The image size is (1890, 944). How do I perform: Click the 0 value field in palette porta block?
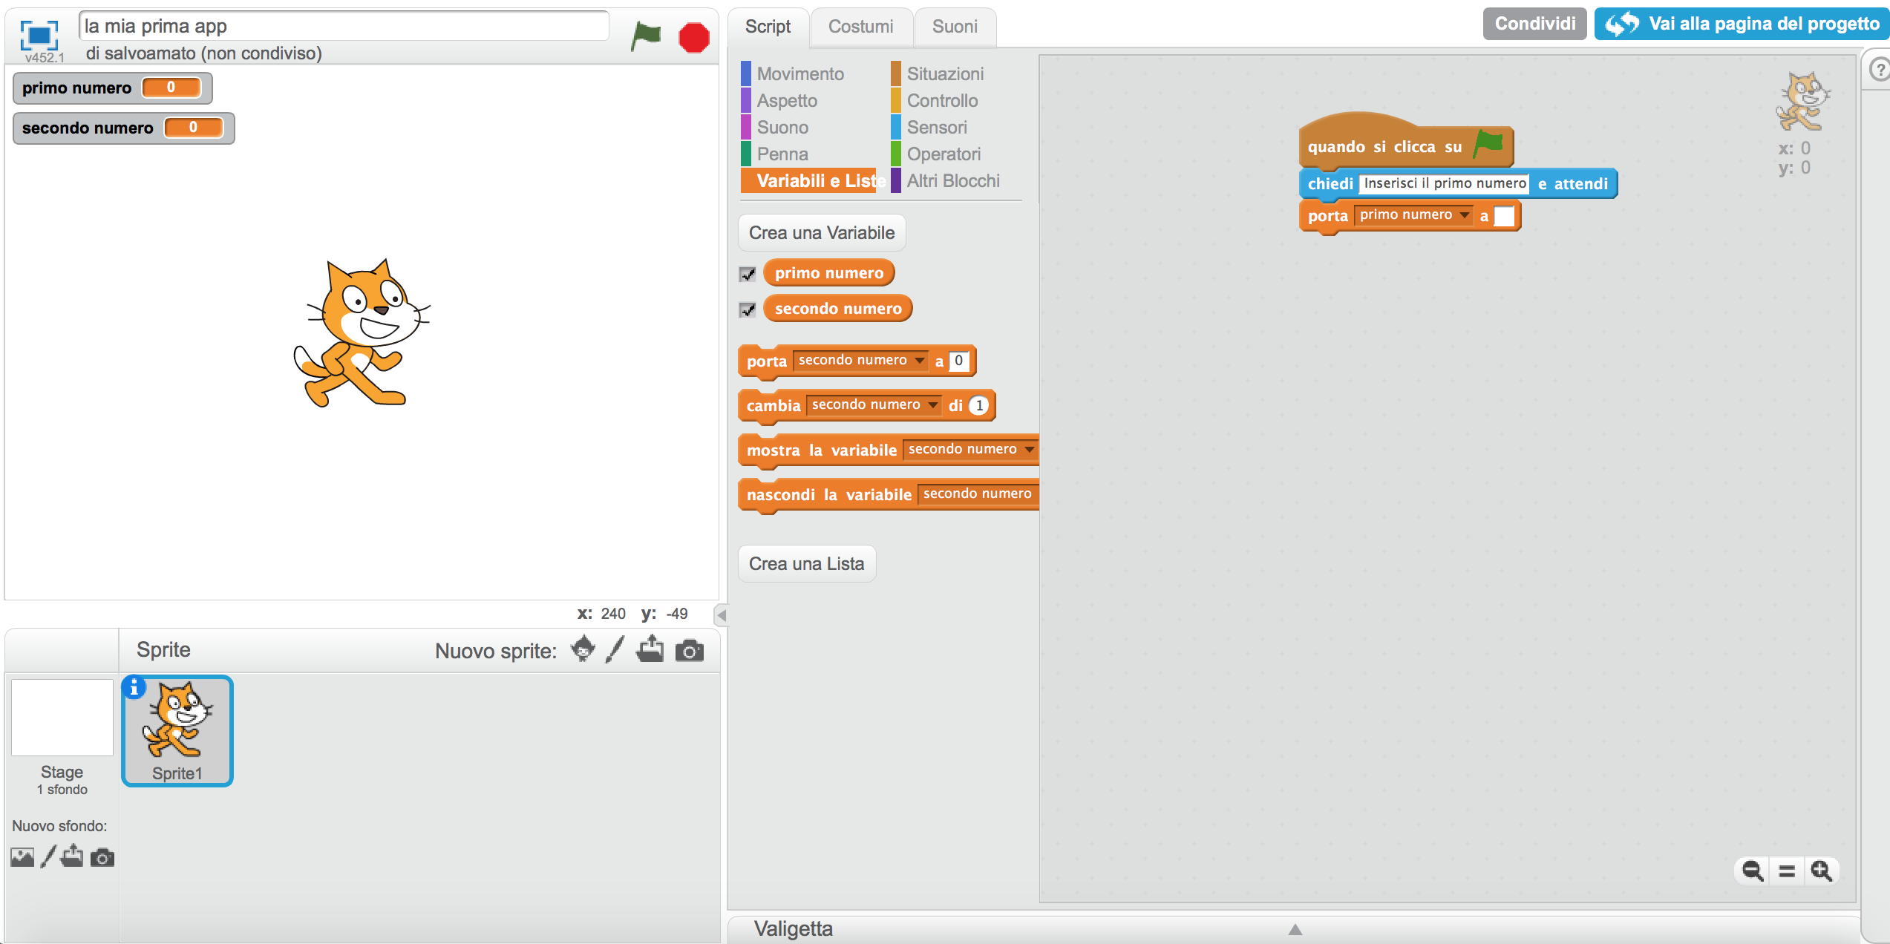959,361
